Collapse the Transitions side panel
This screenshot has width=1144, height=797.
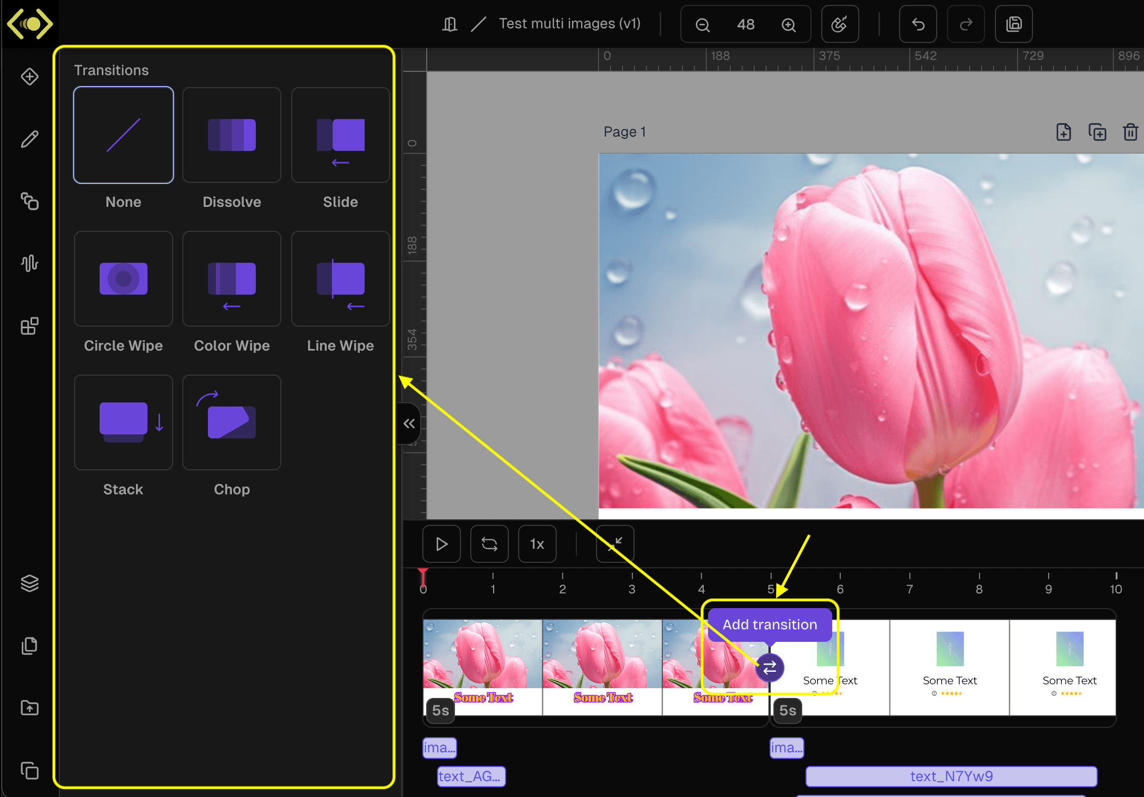coord(409,424)
